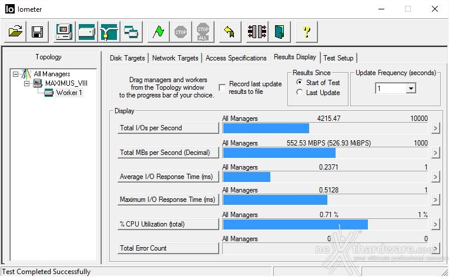449x277 pixels.
Task: Open the Update Frequency dropdown arrow
Action: point(411,89)
